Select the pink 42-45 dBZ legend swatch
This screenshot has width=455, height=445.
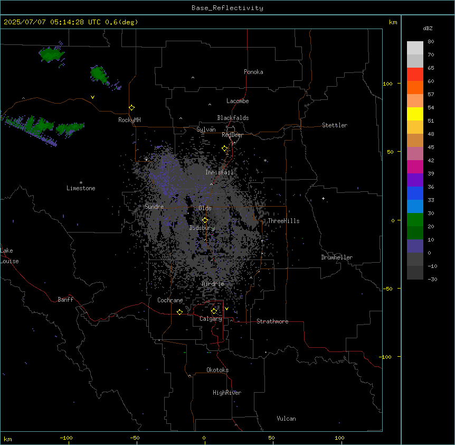tap(415, 154)
